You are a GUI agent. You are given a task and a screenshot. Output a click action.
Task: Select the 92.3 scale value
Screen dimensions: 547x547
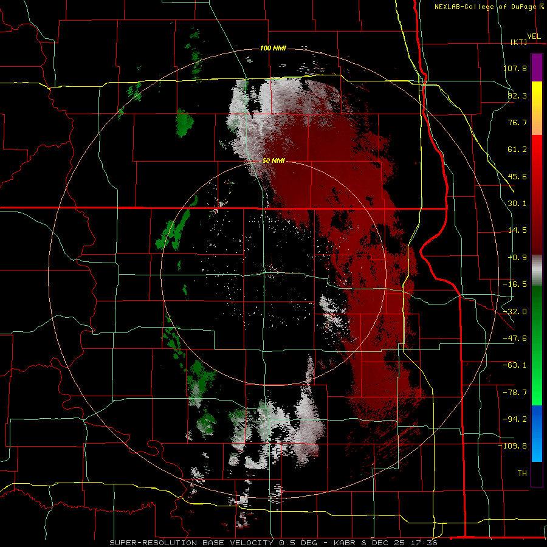pos(517,95)
